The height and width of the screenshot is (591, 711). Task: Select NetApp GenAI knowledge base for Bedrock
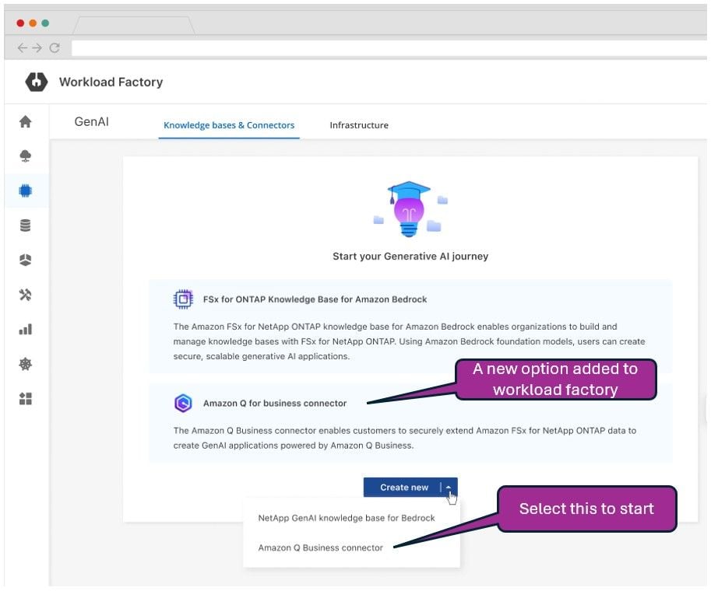point(347,518)
